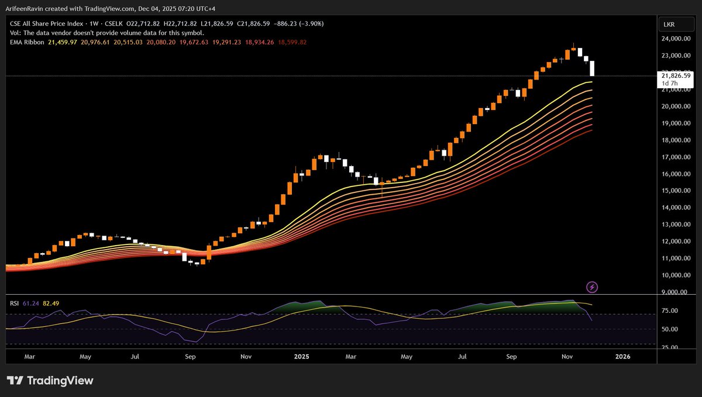Click EMA Ribbon value 20,515.03
Viewport: 702px width, 397px height.
(x=129, y=42)
